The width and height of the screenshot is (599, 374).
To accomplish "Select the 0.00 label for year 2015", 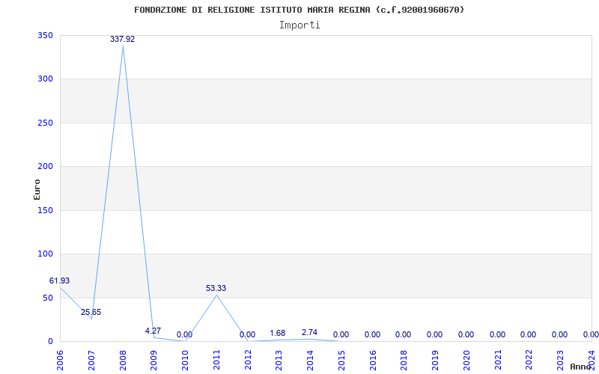I will coord(341,334).
